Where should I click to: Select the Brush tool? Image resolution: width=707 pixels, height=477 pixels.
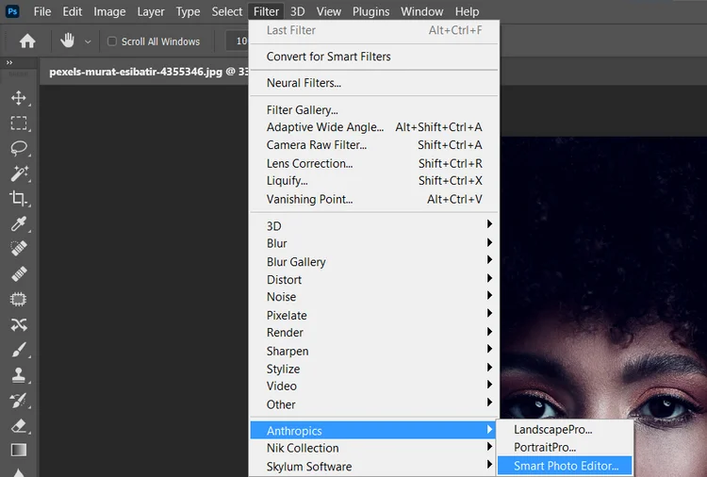[x=18, y=350]
